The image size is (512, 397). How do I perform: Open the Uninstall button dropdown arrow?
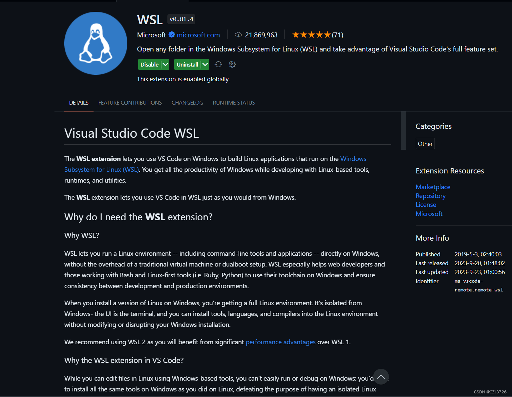pos(205,64)
